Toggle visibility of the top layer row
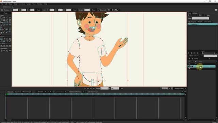This screenshot has height=123, width=218. click(x=189, y=61)
